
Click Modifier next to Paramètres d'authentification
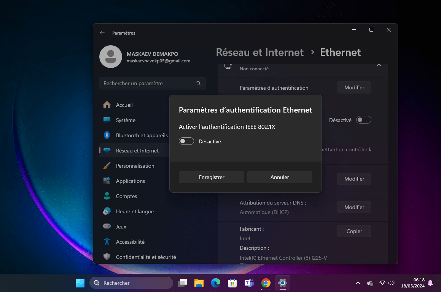pyautogui.click(x=354, y=88)
